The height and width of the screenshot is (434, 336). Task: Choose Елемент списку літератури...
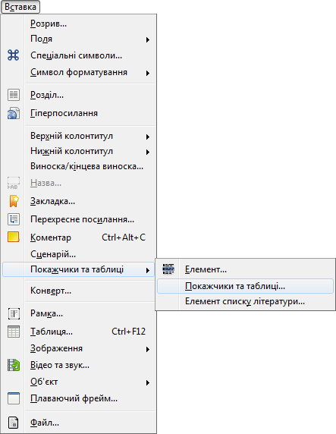[245, 301]
